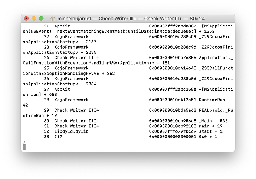Click address 0x000000010cb92103
256x179 pixels.
(173, 126)
